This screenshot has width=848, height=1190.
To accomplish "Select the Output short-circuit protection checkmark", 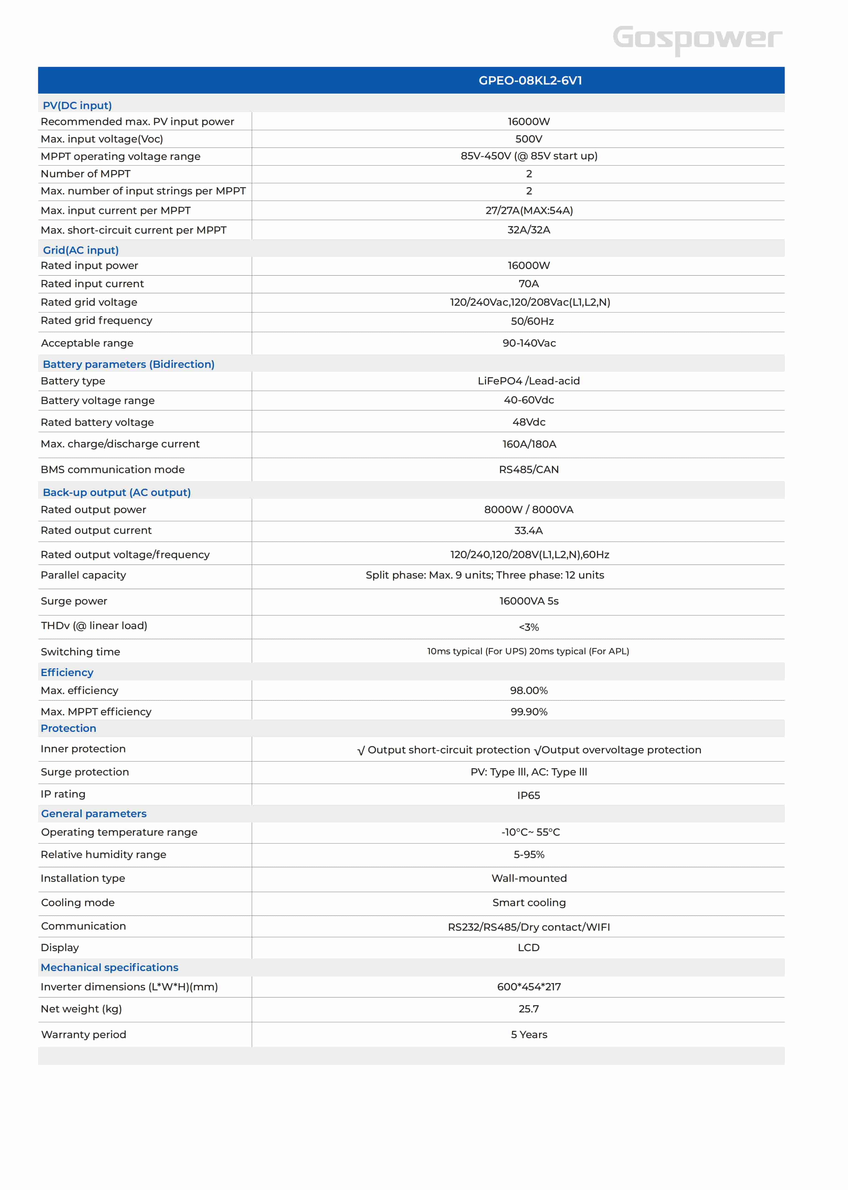I will [x=361, y=750].
